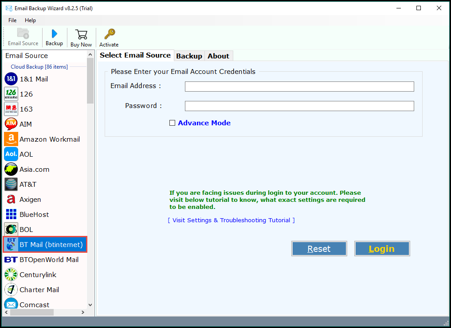
Task: Click the Backup play icon in toolbar
Action: click(54, 34)
